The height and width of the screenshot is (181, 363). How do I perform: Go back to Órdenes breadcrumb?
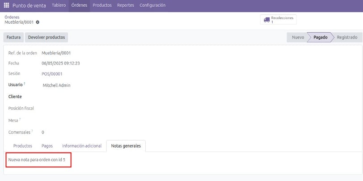pyautogui.click(x=12, y=17)
